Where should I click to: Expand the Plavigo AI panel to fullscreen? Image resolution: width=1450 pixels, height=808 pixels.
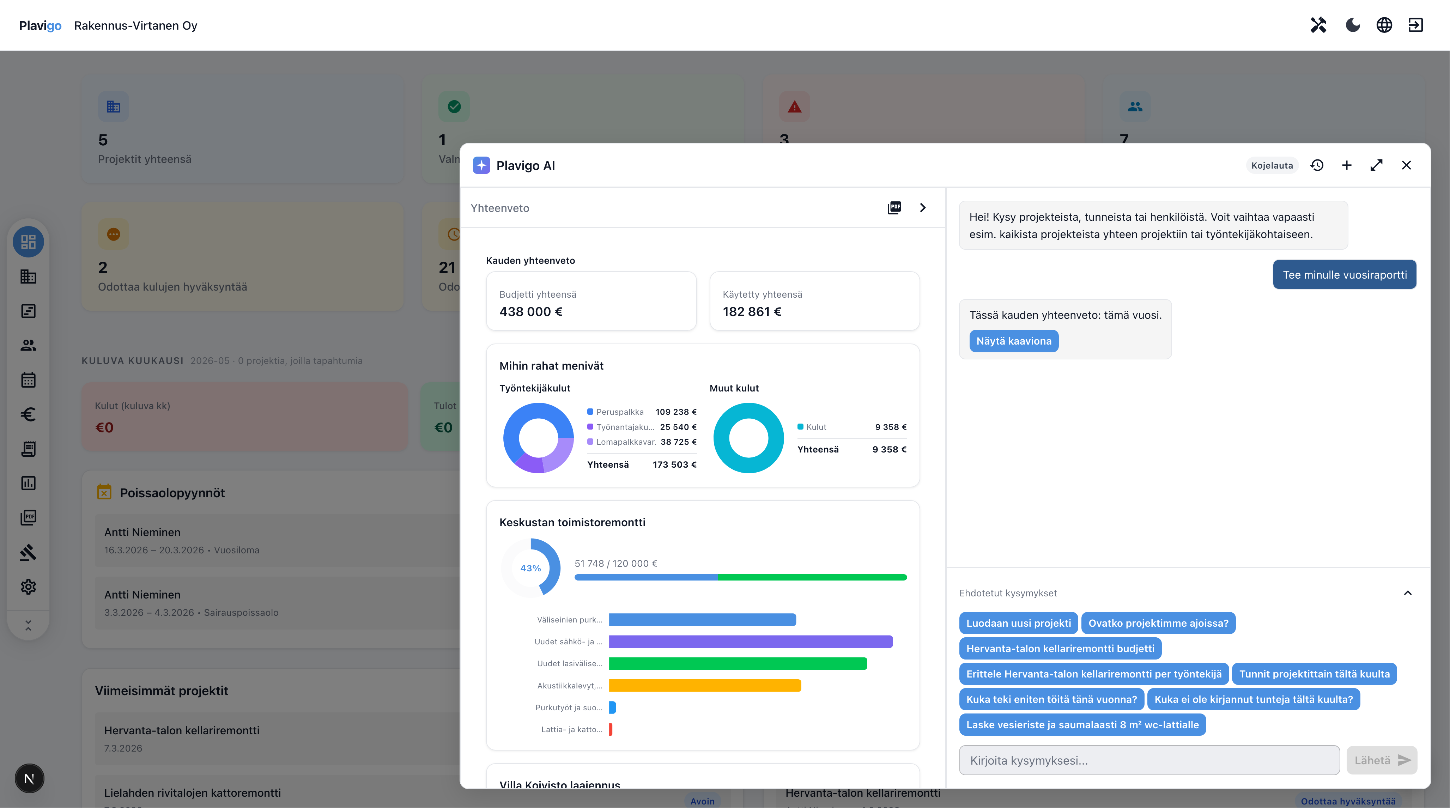[x=1376, y=165]
